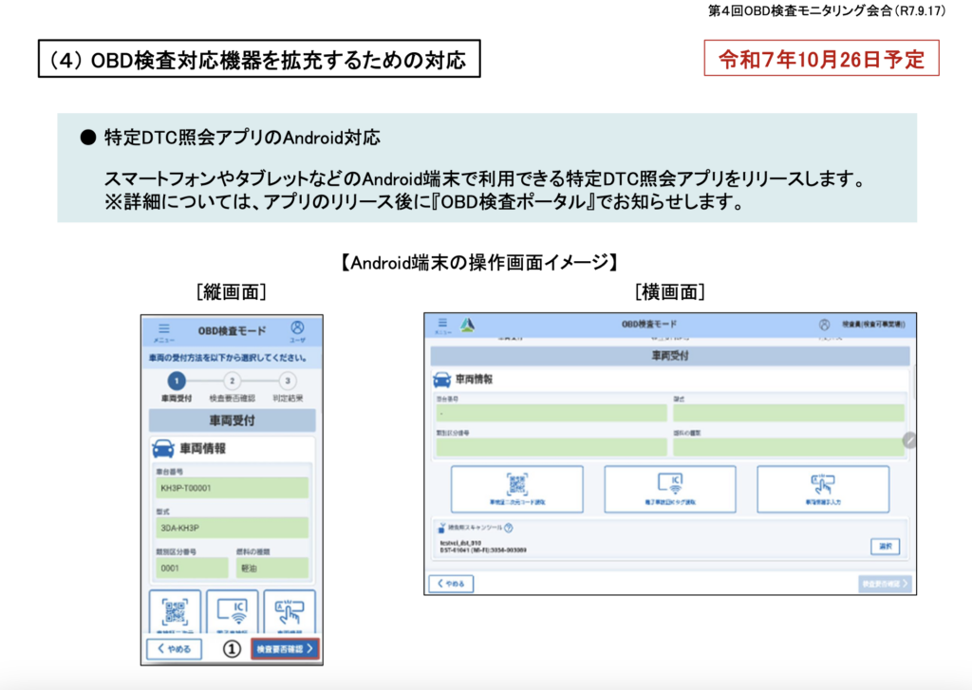Click the round gray handle on landscape right edge
This screenshot has width=972, height=690.
pyautogui.click(x=909, y=440)
